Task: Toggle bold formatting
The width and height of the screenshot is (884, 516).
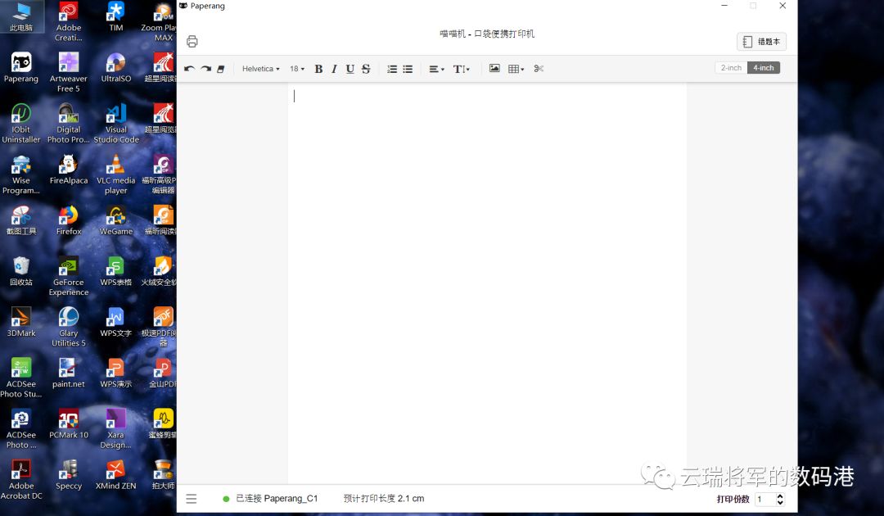Action: [318, 69]
